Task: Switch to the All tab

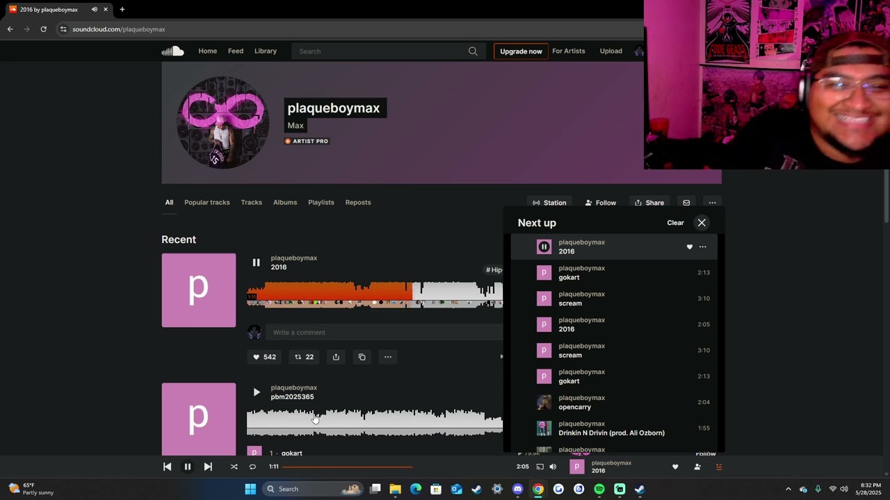Action: pyautogui.click(x=169, y=202)
